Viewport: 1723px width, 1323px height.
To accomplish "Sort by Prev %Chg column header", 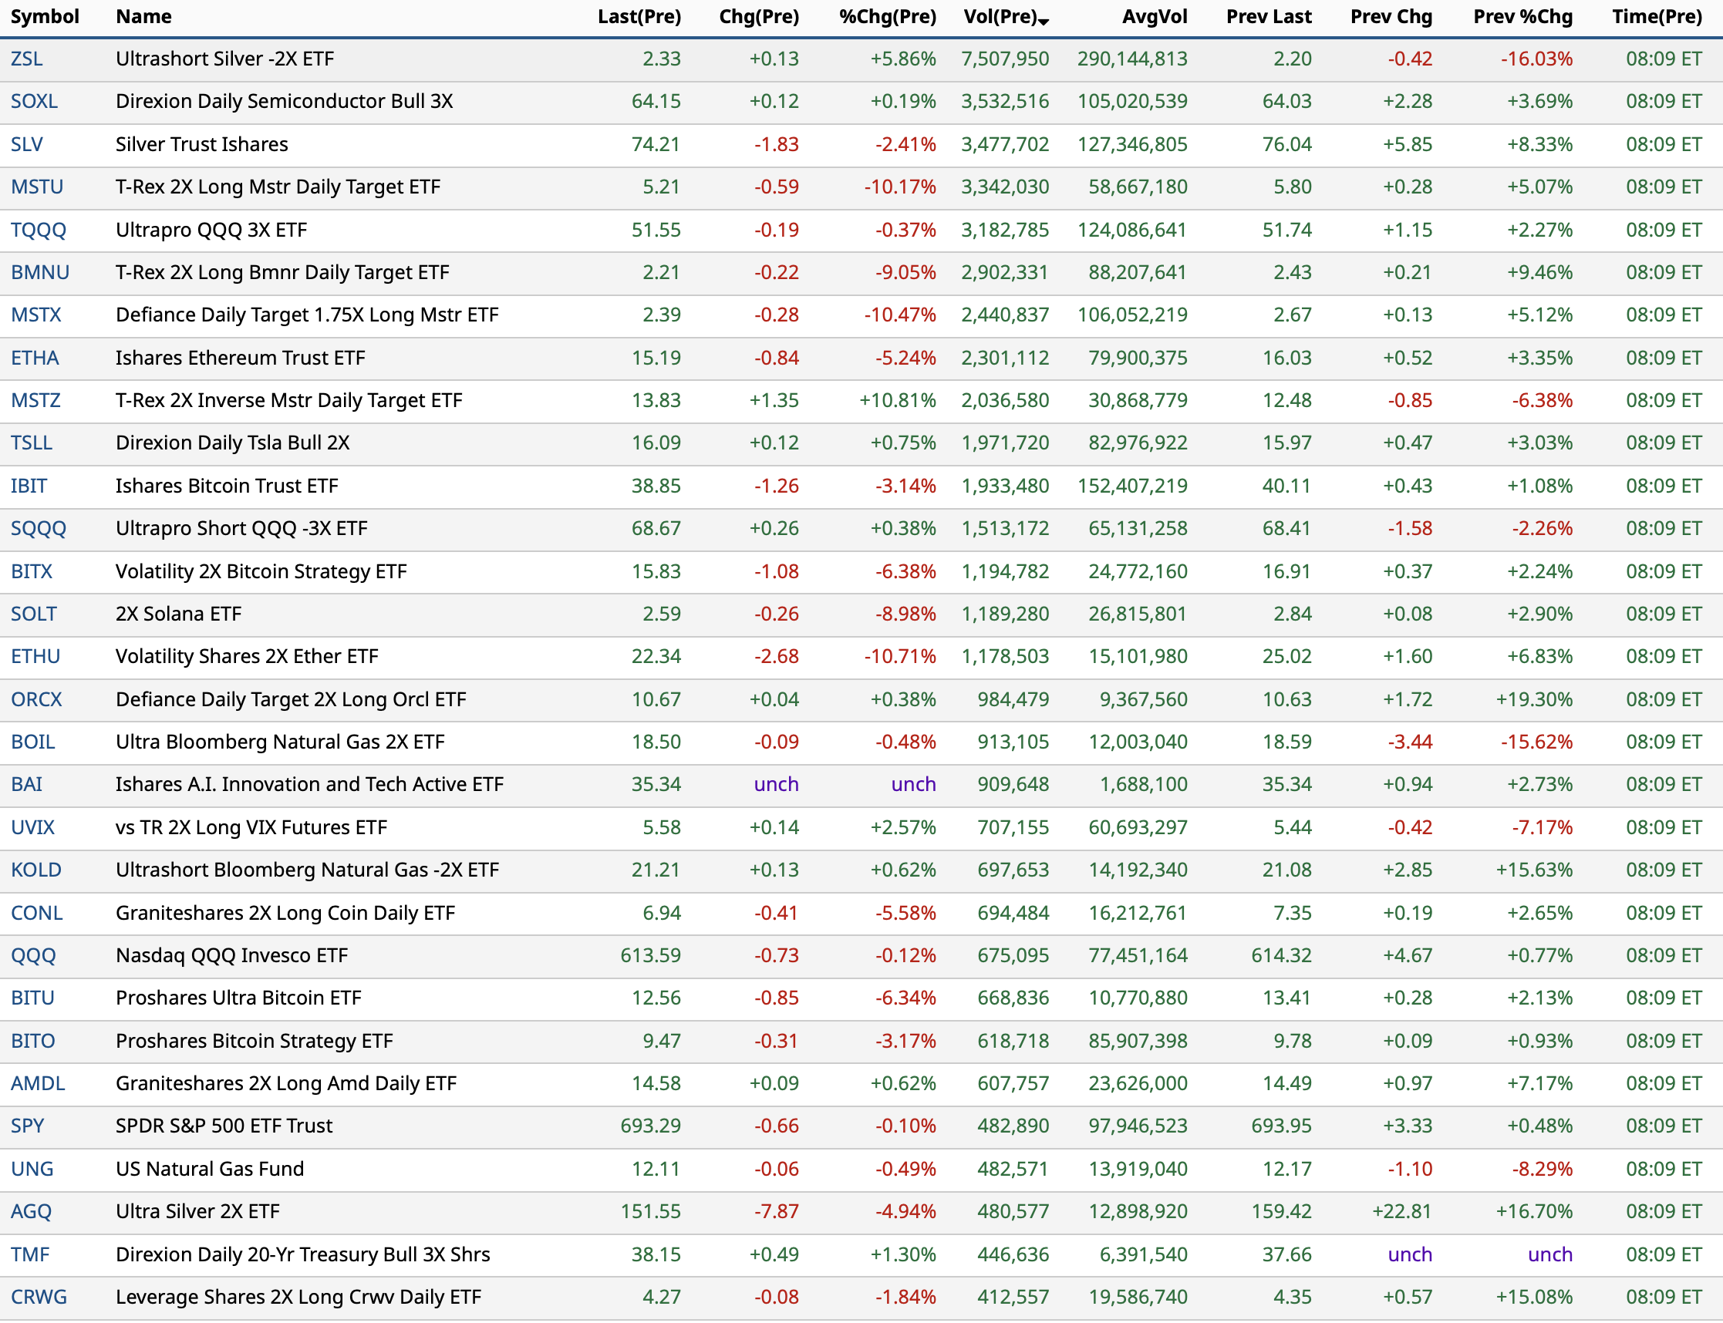I will tap(1522, 16).
